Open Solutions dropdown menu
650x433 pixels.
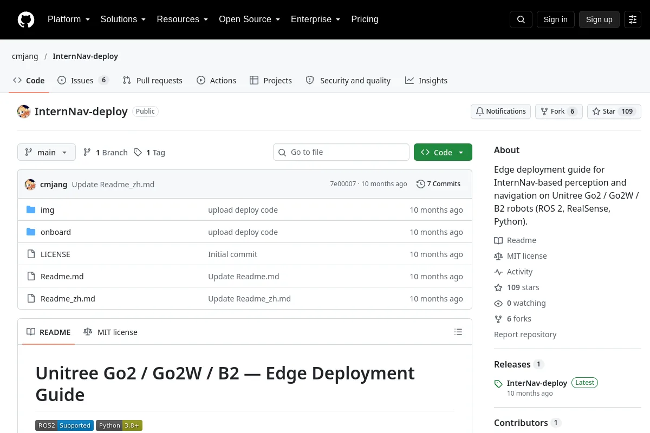pos(123,19)
